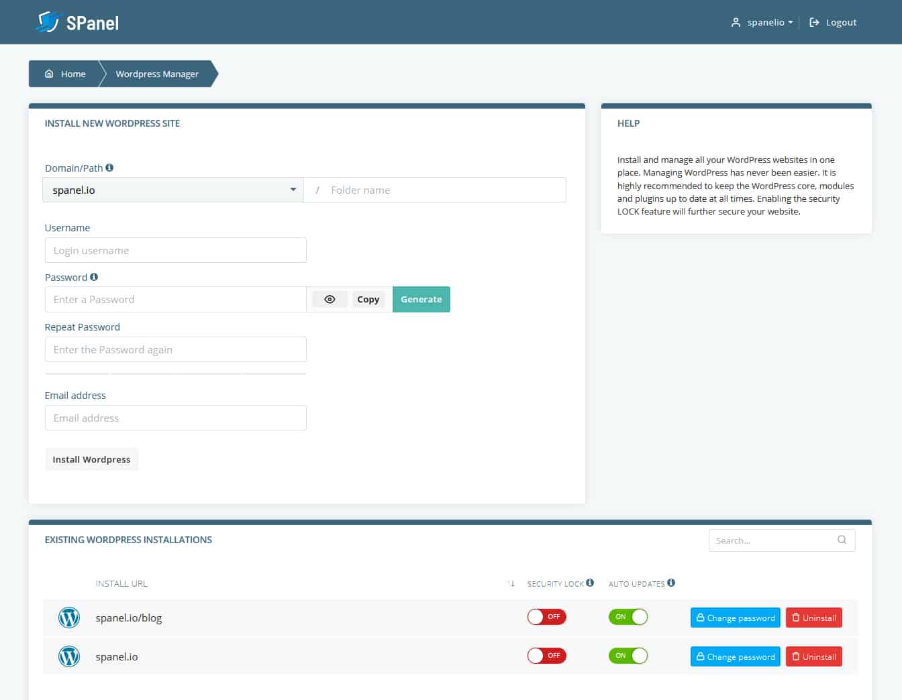Click WordPress icon for spanel.io row
The image size is (902, 700).
point(69,656)
